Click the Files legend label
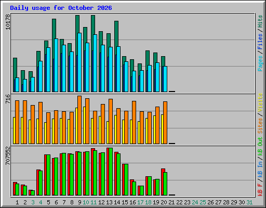 point(260,42)
